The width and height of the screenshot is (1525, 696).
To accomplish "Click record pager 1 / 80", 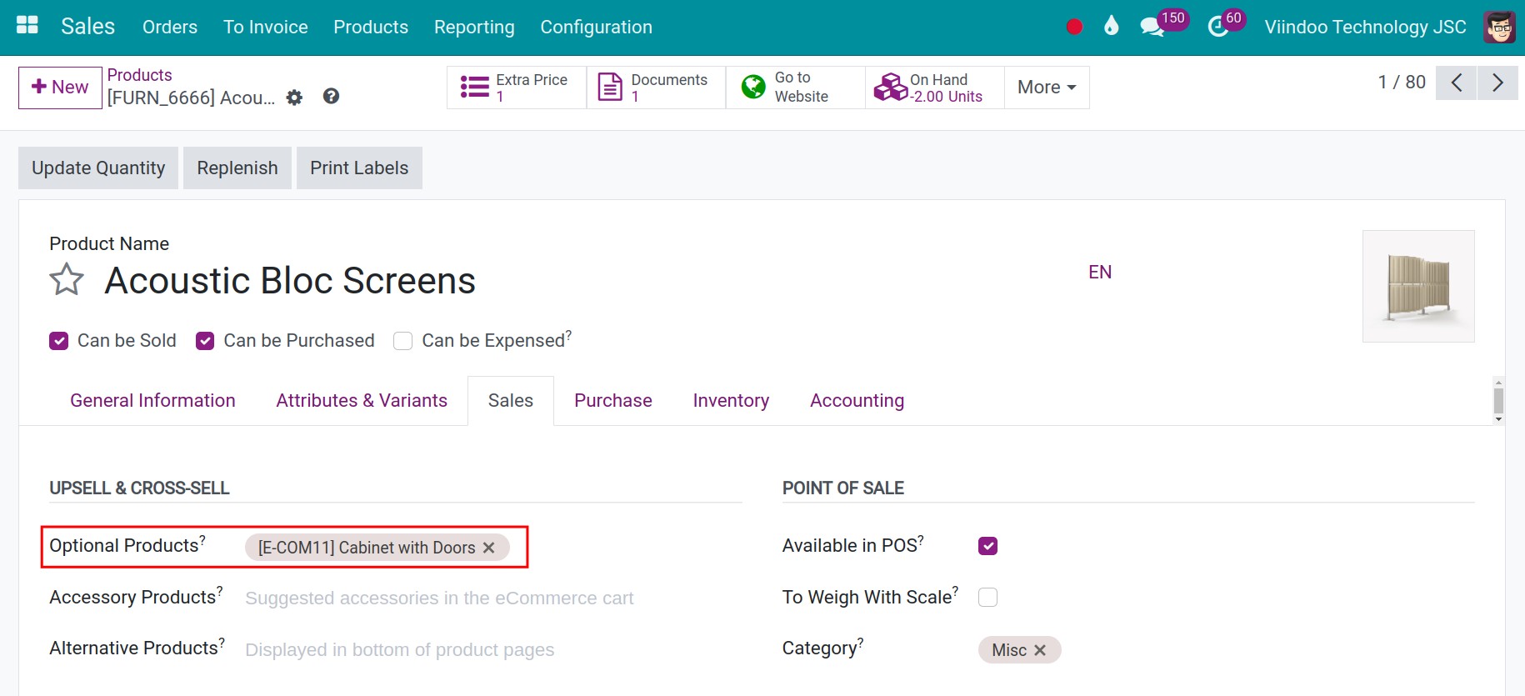I will click(x=1402, y=83).
